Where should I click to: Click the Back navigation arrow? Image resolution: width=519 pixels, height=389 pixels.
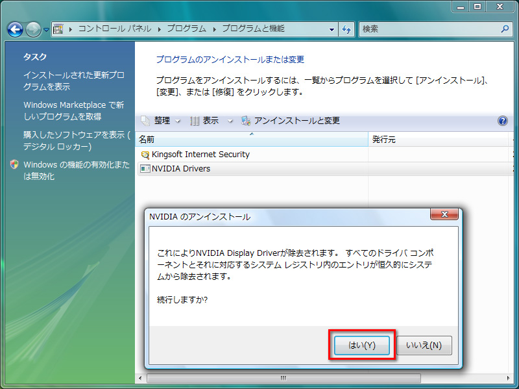pos(15,29)
